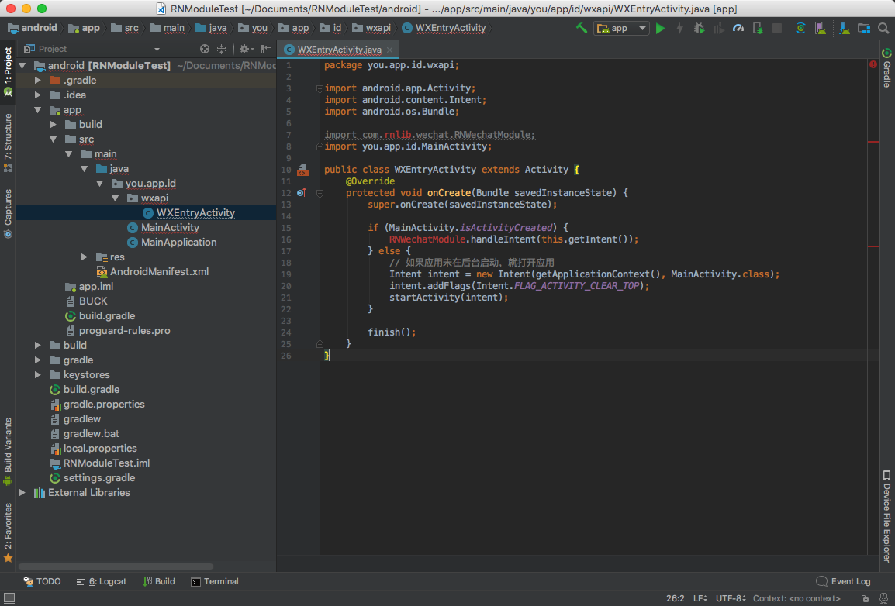
Task: Run the app with green play button
Action: (660, 28)
